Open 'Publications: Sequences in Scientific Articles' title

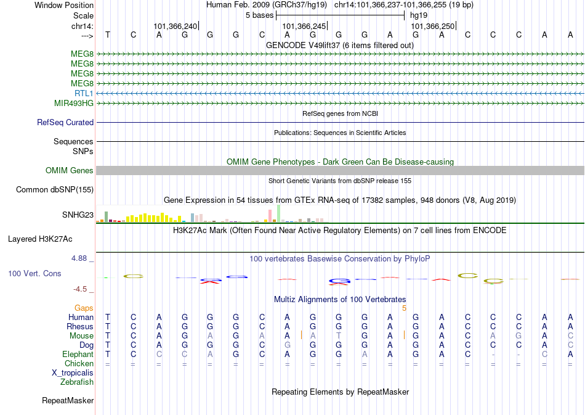pyautogui.click(x=340, y=133)
